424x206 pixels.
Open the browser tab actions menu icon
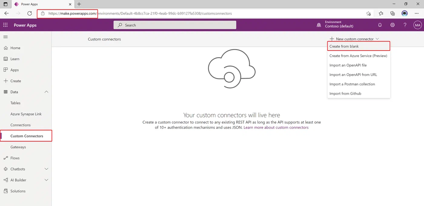tap(5, 4)
